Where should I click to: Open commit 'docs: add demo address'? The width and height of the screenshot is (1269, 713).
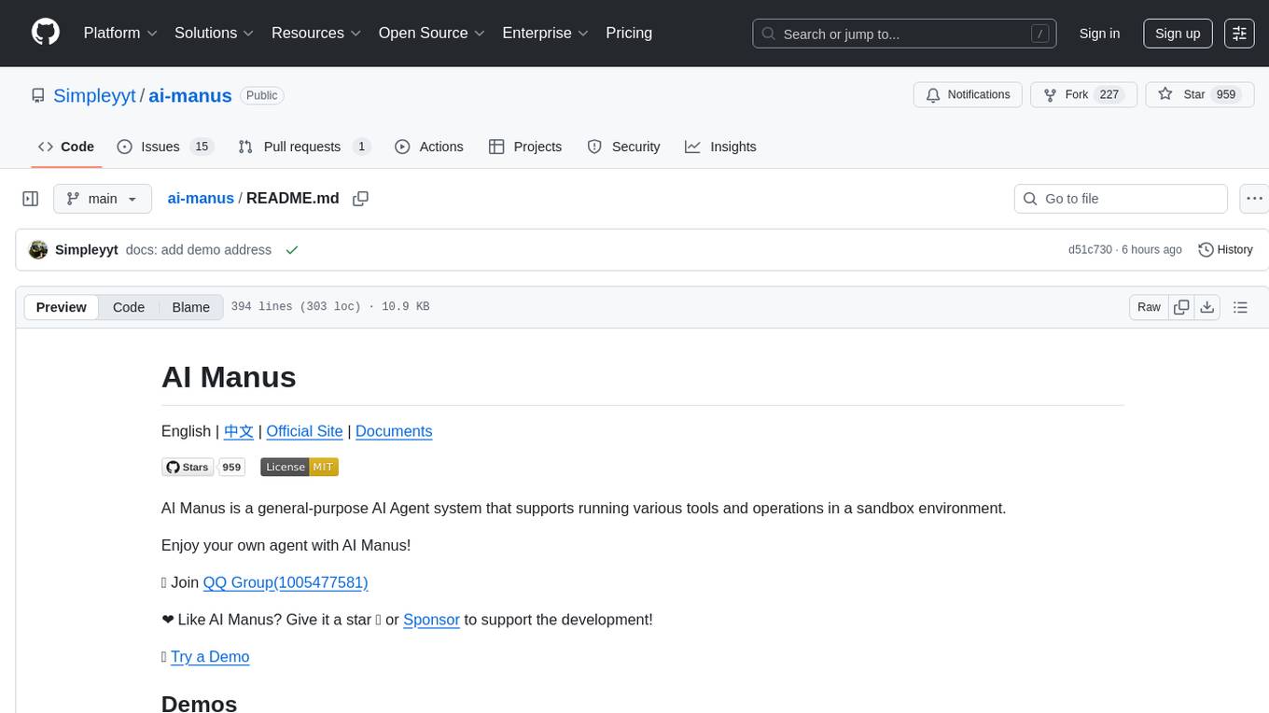(x=199, y=250)
